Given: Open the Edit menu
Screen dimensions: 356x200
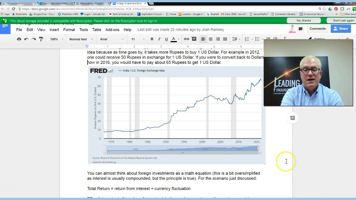Looking at the screenshot, I should click(30, 30).
